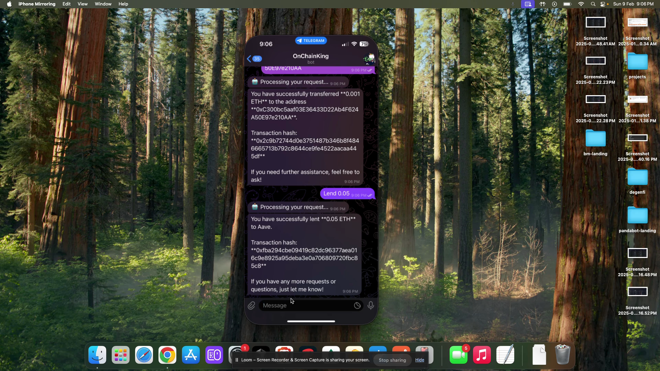Click the AirPods icon in menu bar

coord(542,4)
